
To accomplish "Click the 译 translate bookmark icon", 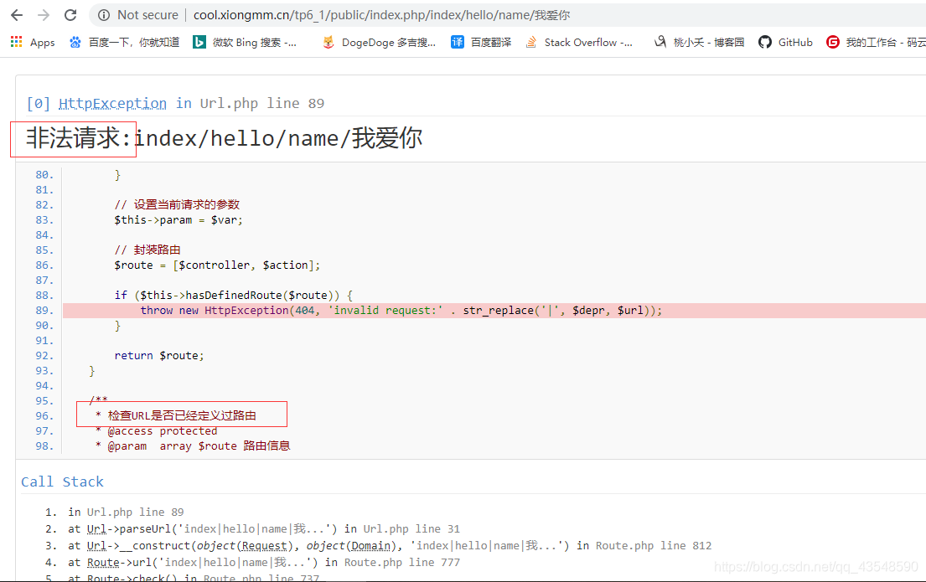I will (x=457, y=42).
